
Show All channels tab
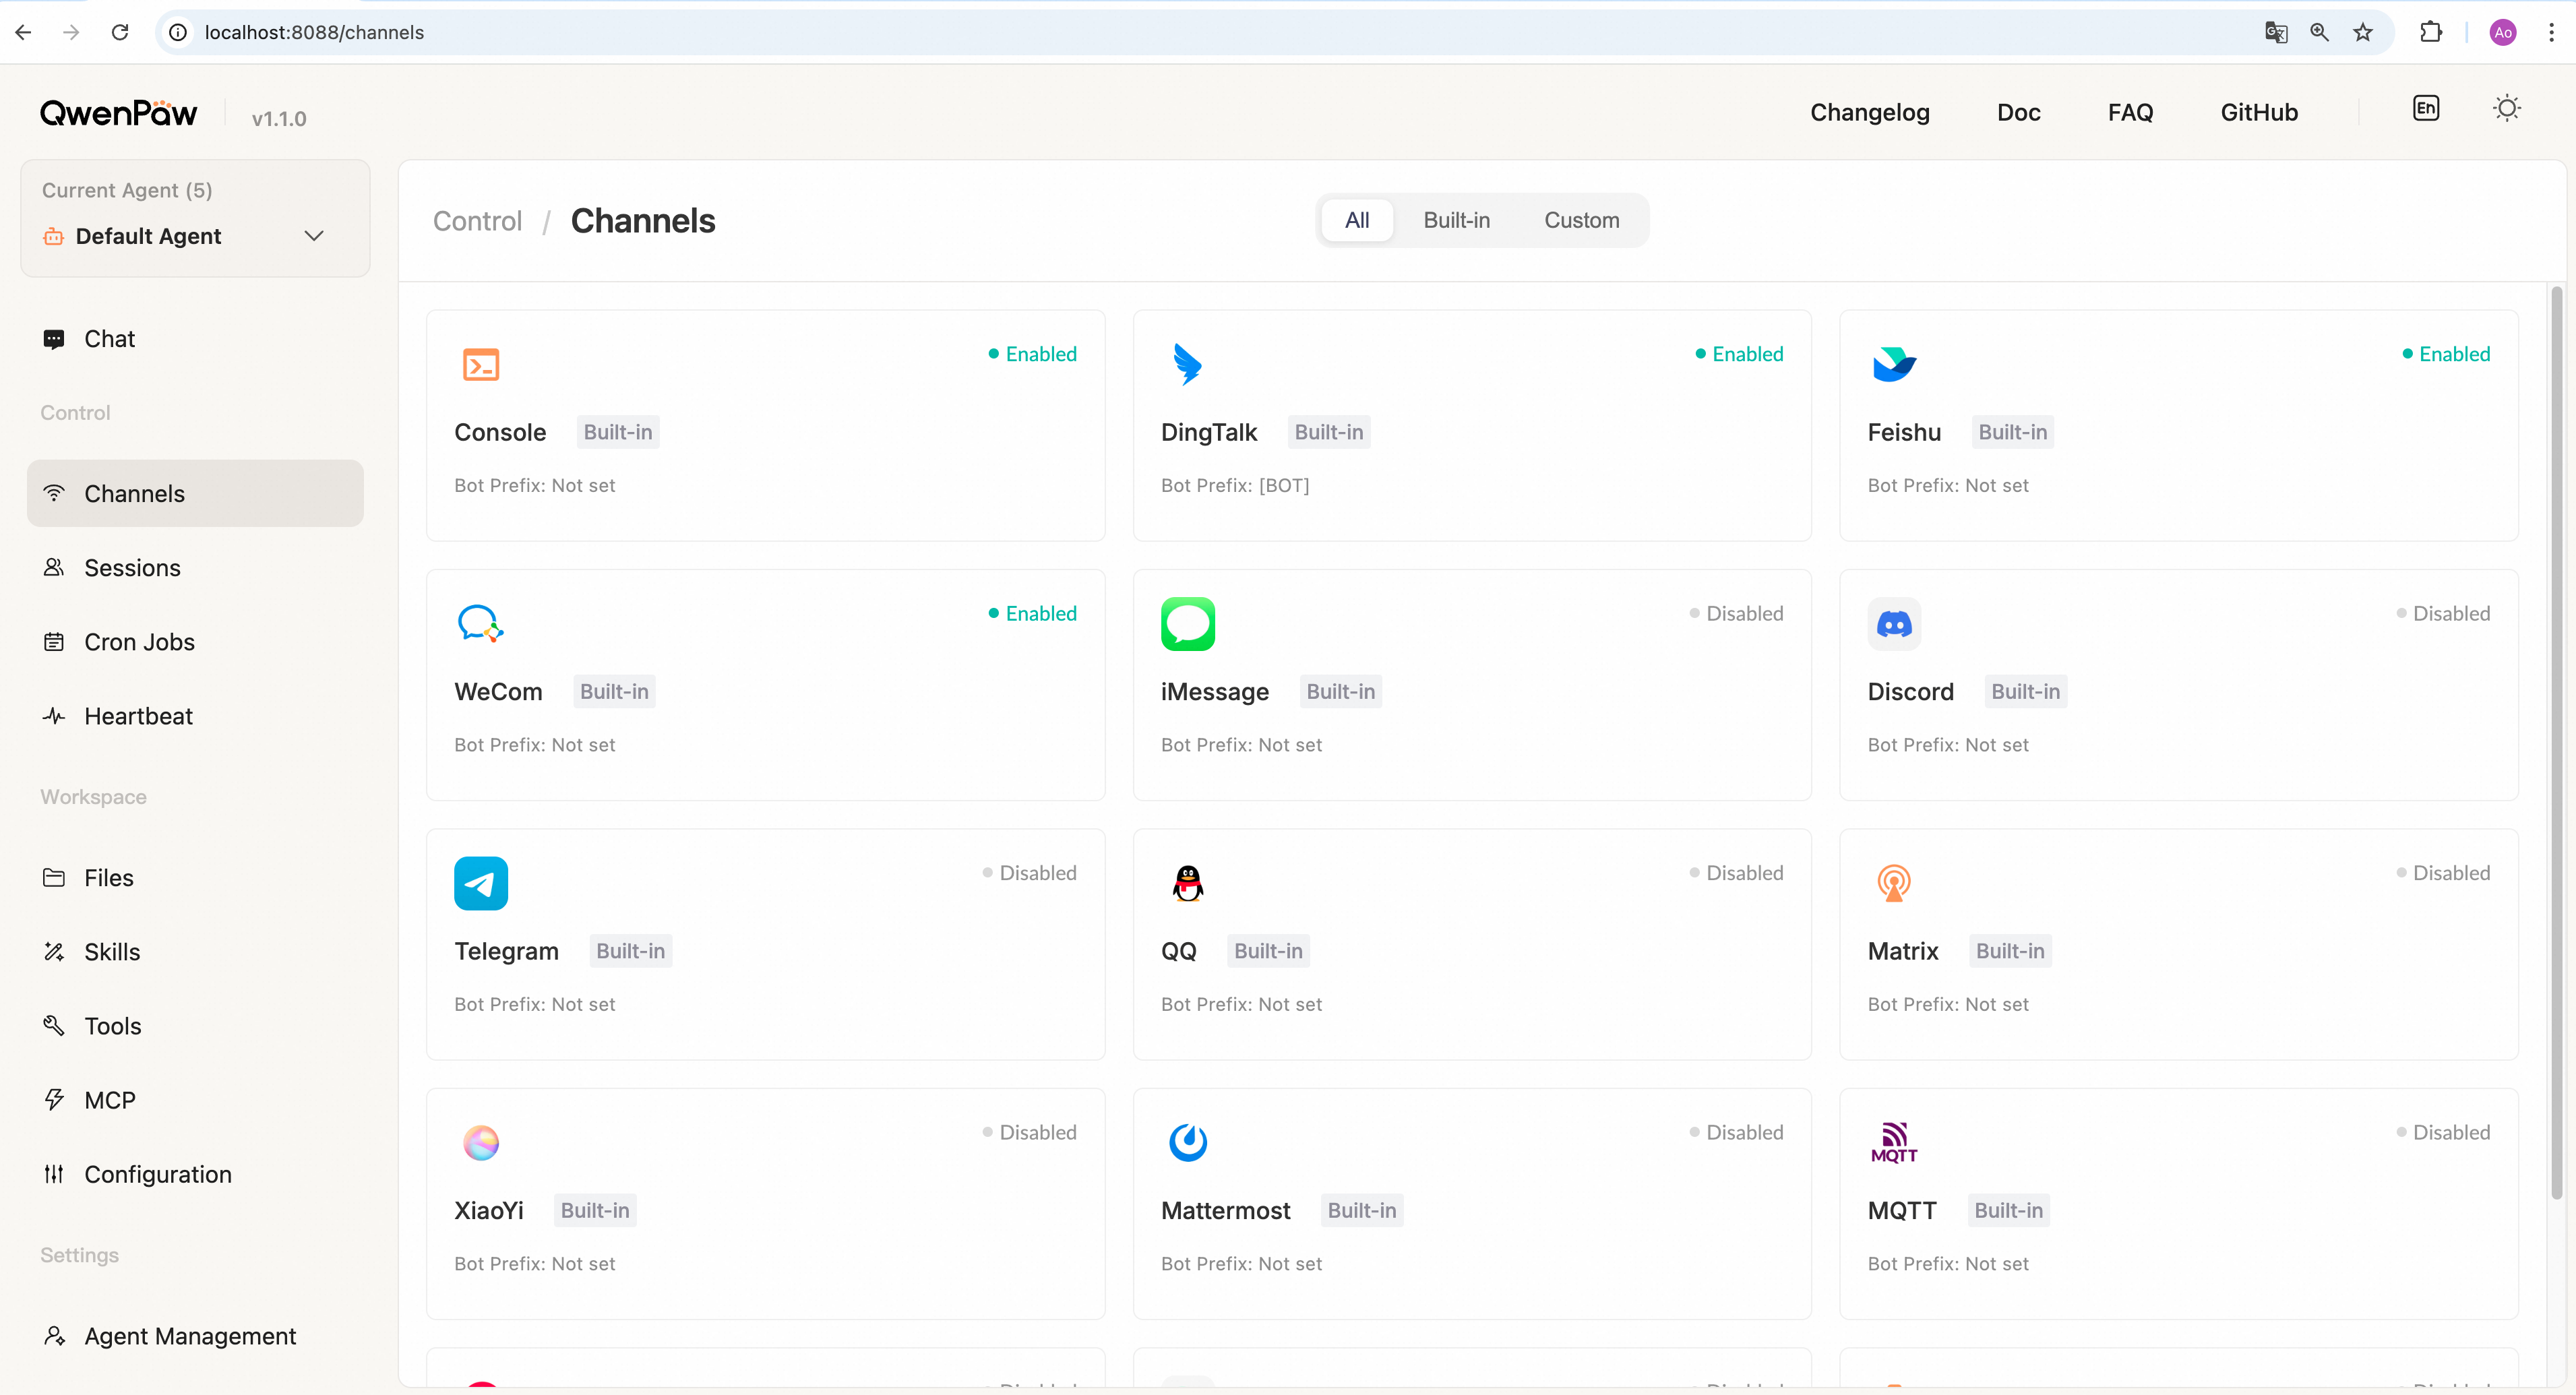[1357, 220]
